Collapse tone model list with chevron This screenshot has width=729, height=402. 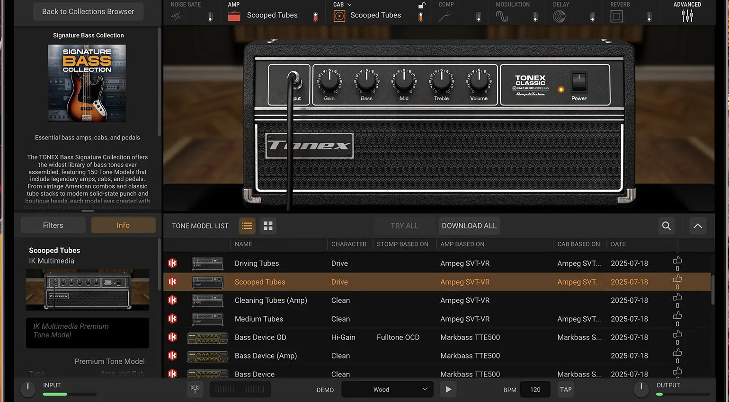click(698, 226)
